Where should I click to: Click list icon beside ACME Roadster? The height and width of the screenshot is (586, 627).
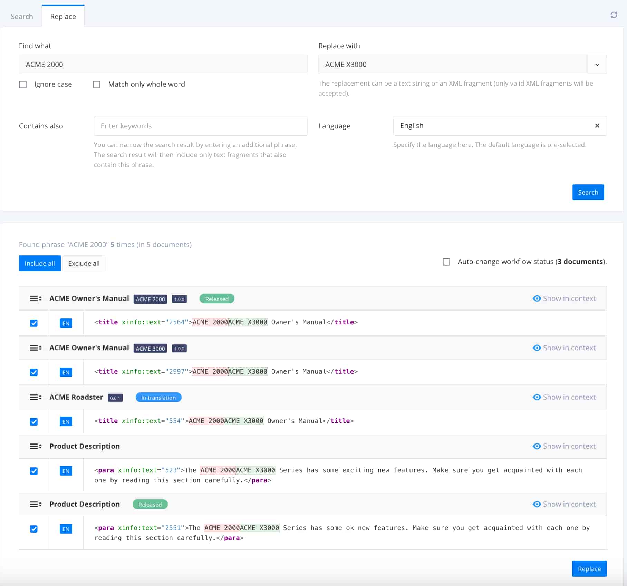click(36, 397)
